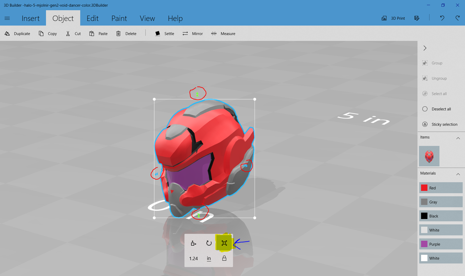
Task: Paste from clipboard
Action: click(98, 33)
